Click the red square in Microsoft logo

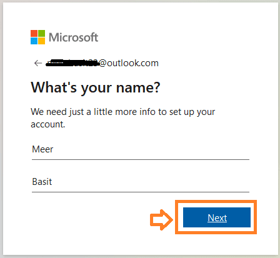pyautogui.click(x=34, y=33)
